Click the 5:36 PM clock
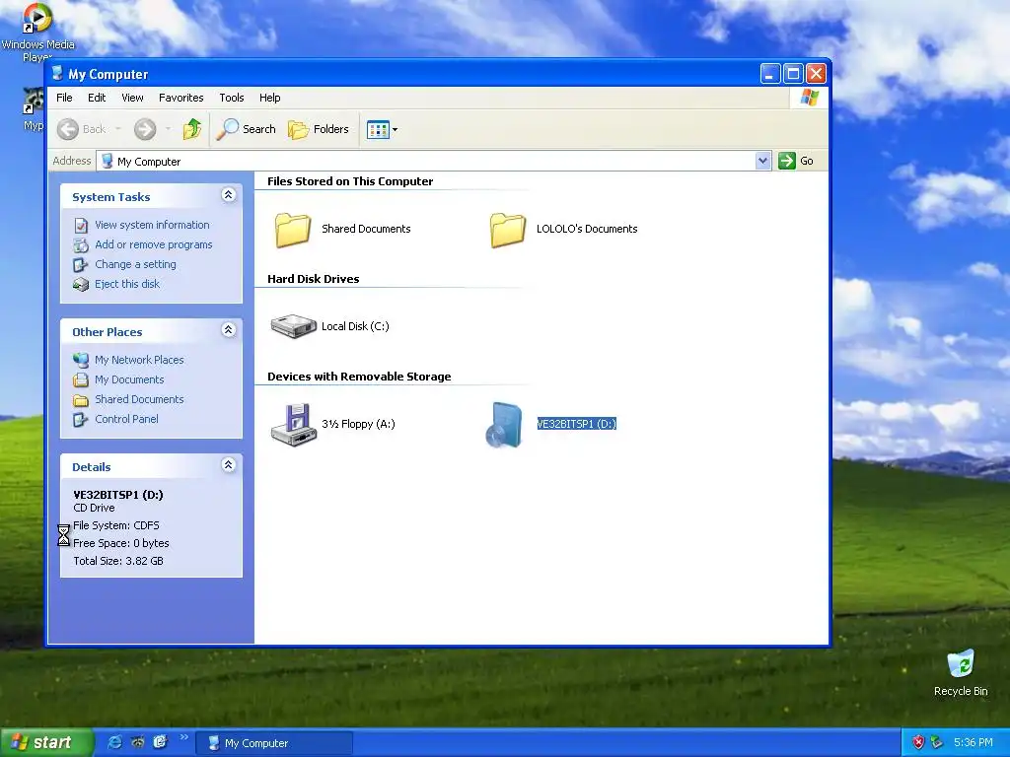The width and height of the screenshot is (1010, 757). (974, 743)
